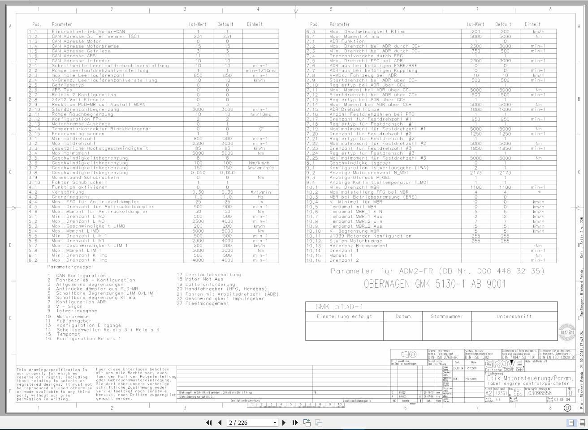The width and height of the screenshot is (588, 430).
Task: Jump to the last page using the double-right arrow
Action: point(294,422)
